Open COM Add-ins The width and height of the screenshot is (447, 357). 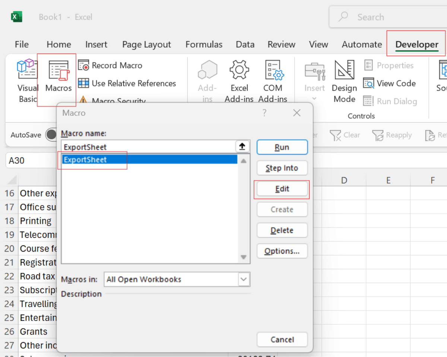(273, 82)
